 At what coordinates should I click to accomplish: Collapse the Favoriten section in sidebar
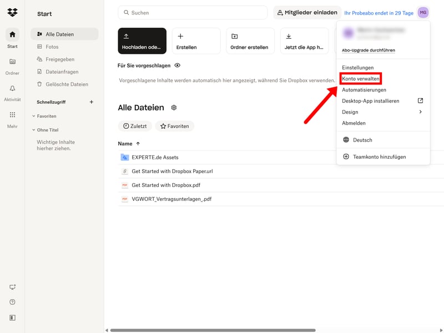[33, 116]
